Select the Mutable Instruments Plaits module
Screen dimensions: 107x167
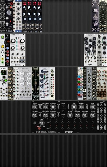point(18,50)
